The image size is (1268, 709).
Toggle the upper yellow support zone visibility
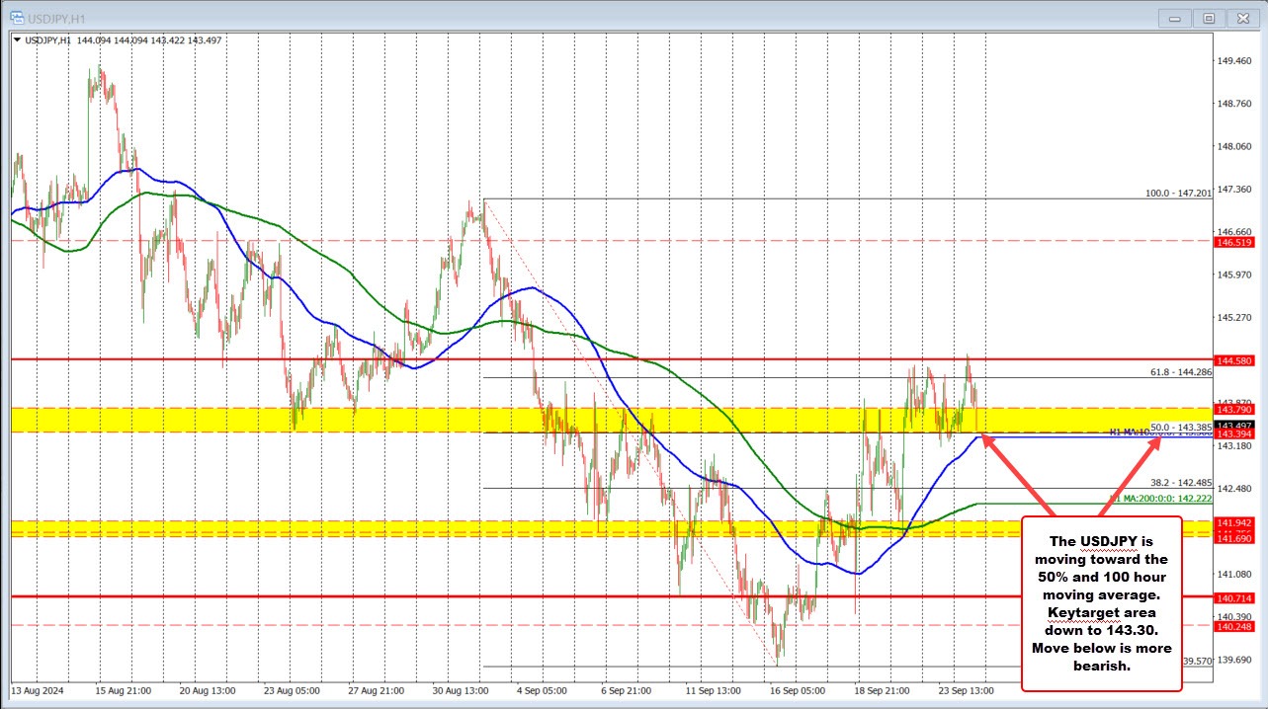pyautogui.click(x=296, y=418)
